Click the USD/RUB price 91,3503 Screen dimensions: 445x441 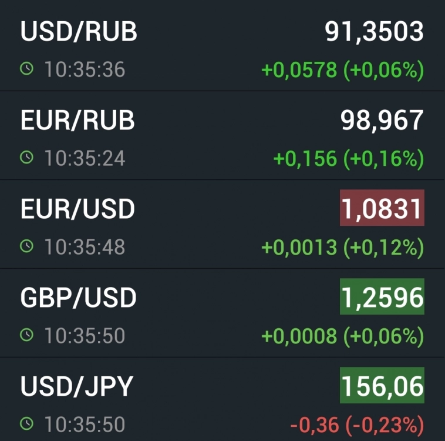pyautogui.click(x=374, y=32)
